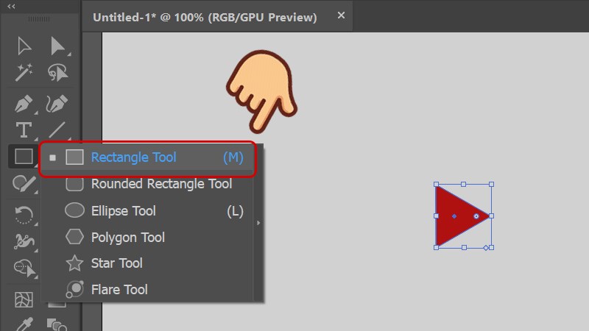Choose Rectangle Tool from the flyout
The image size is (589, 331).
pos(133,157)
